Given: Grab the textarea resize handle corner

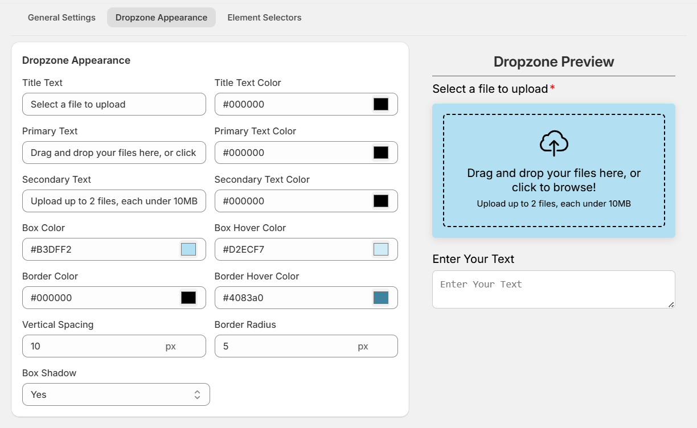Looking at the screenshot, I should pos(671,304).
